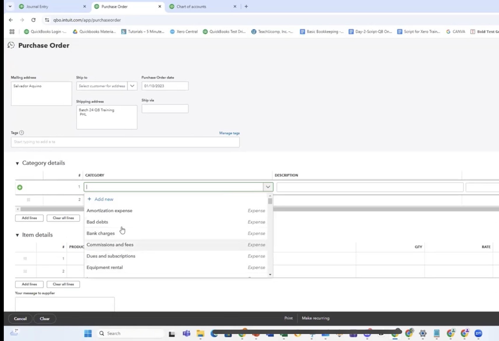Click Add lines under Item details

point(29,284)
